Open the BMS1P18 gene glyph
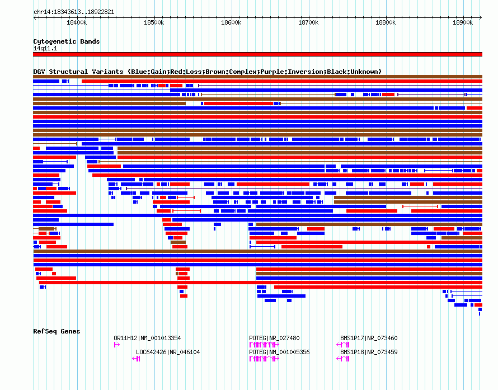Screen dimensions: 498x390 [342, 359]
